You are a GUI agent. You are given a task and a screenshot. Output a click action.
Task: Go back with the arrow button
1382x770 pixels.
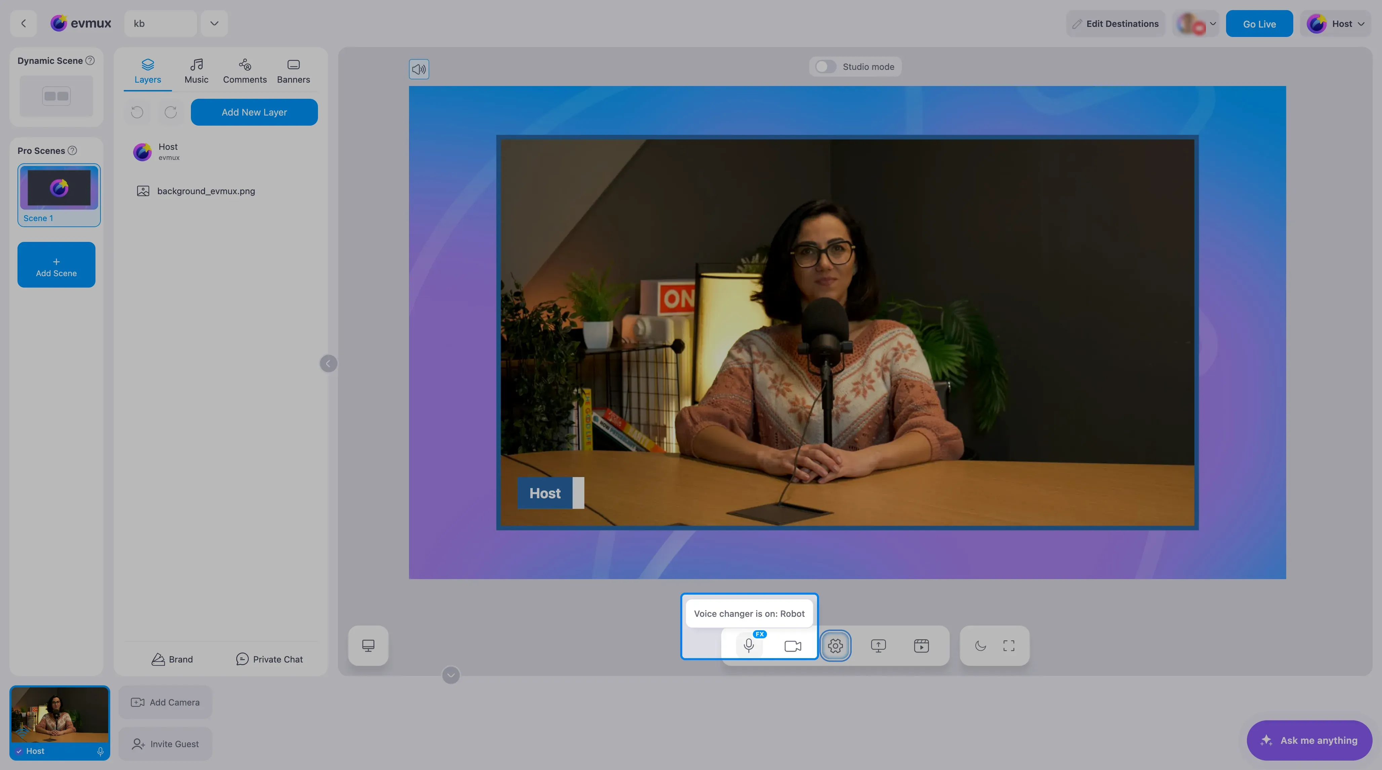(23, 24)
